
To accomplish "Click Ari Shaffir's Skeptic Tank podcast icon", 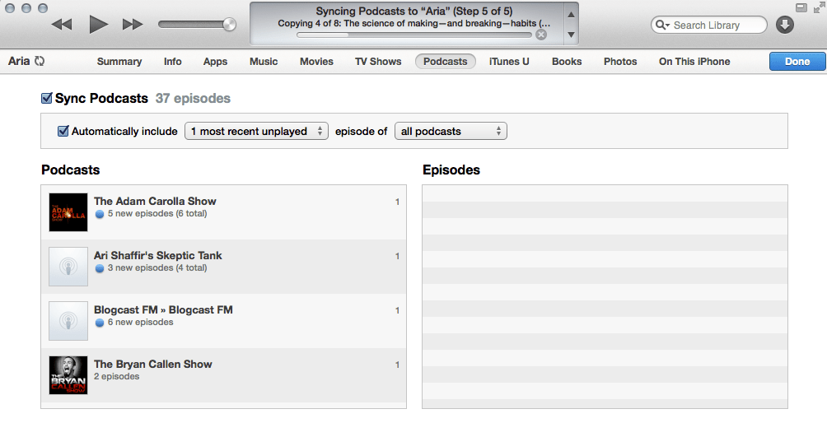I will (68, 267).
